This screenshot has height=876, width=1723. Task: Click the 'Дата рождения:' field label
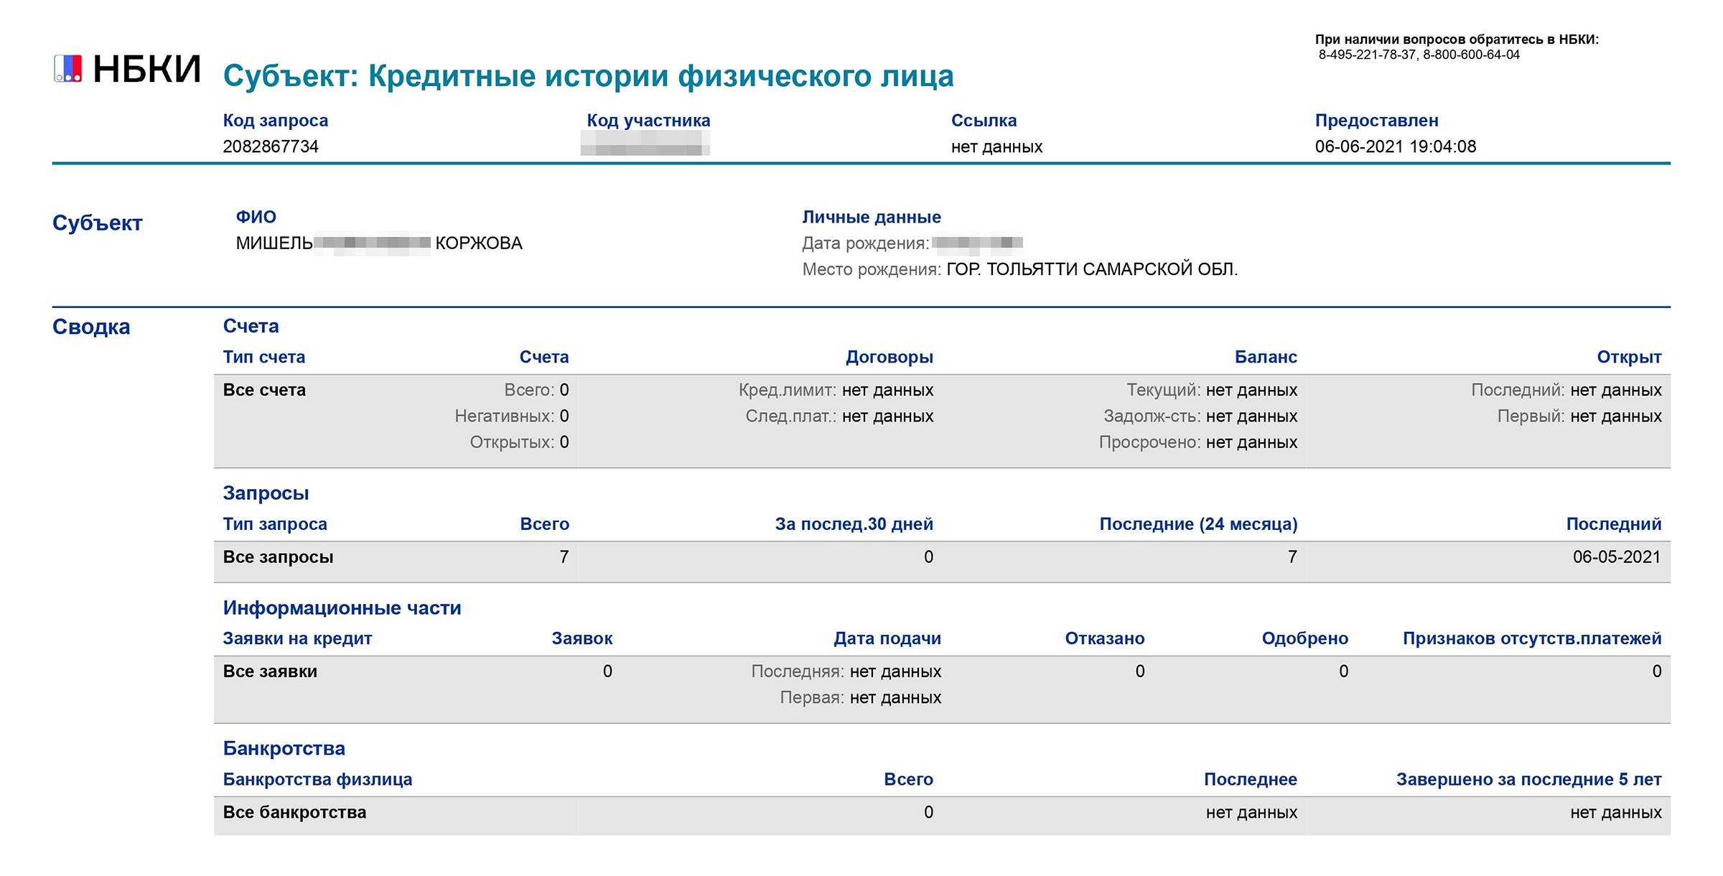coord(866,243)
